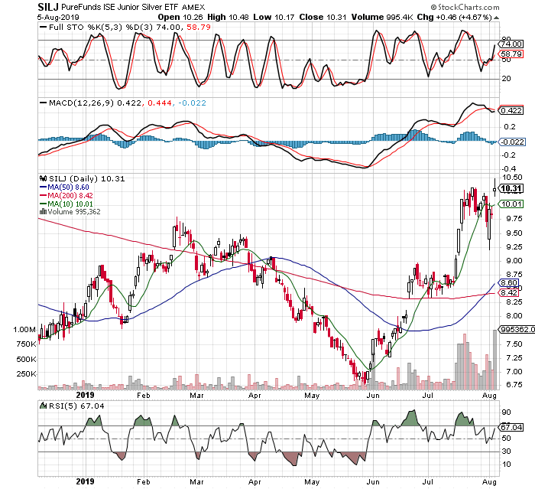Click the candlestick icon beside SILJ (Daily)
The image size is (535, 489).
click(x=43, y=178)
